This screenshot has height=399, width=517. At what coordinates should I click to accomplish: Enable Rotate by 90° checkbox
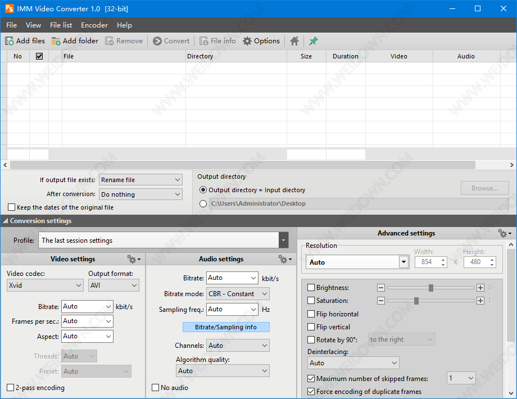click(311, 339)
